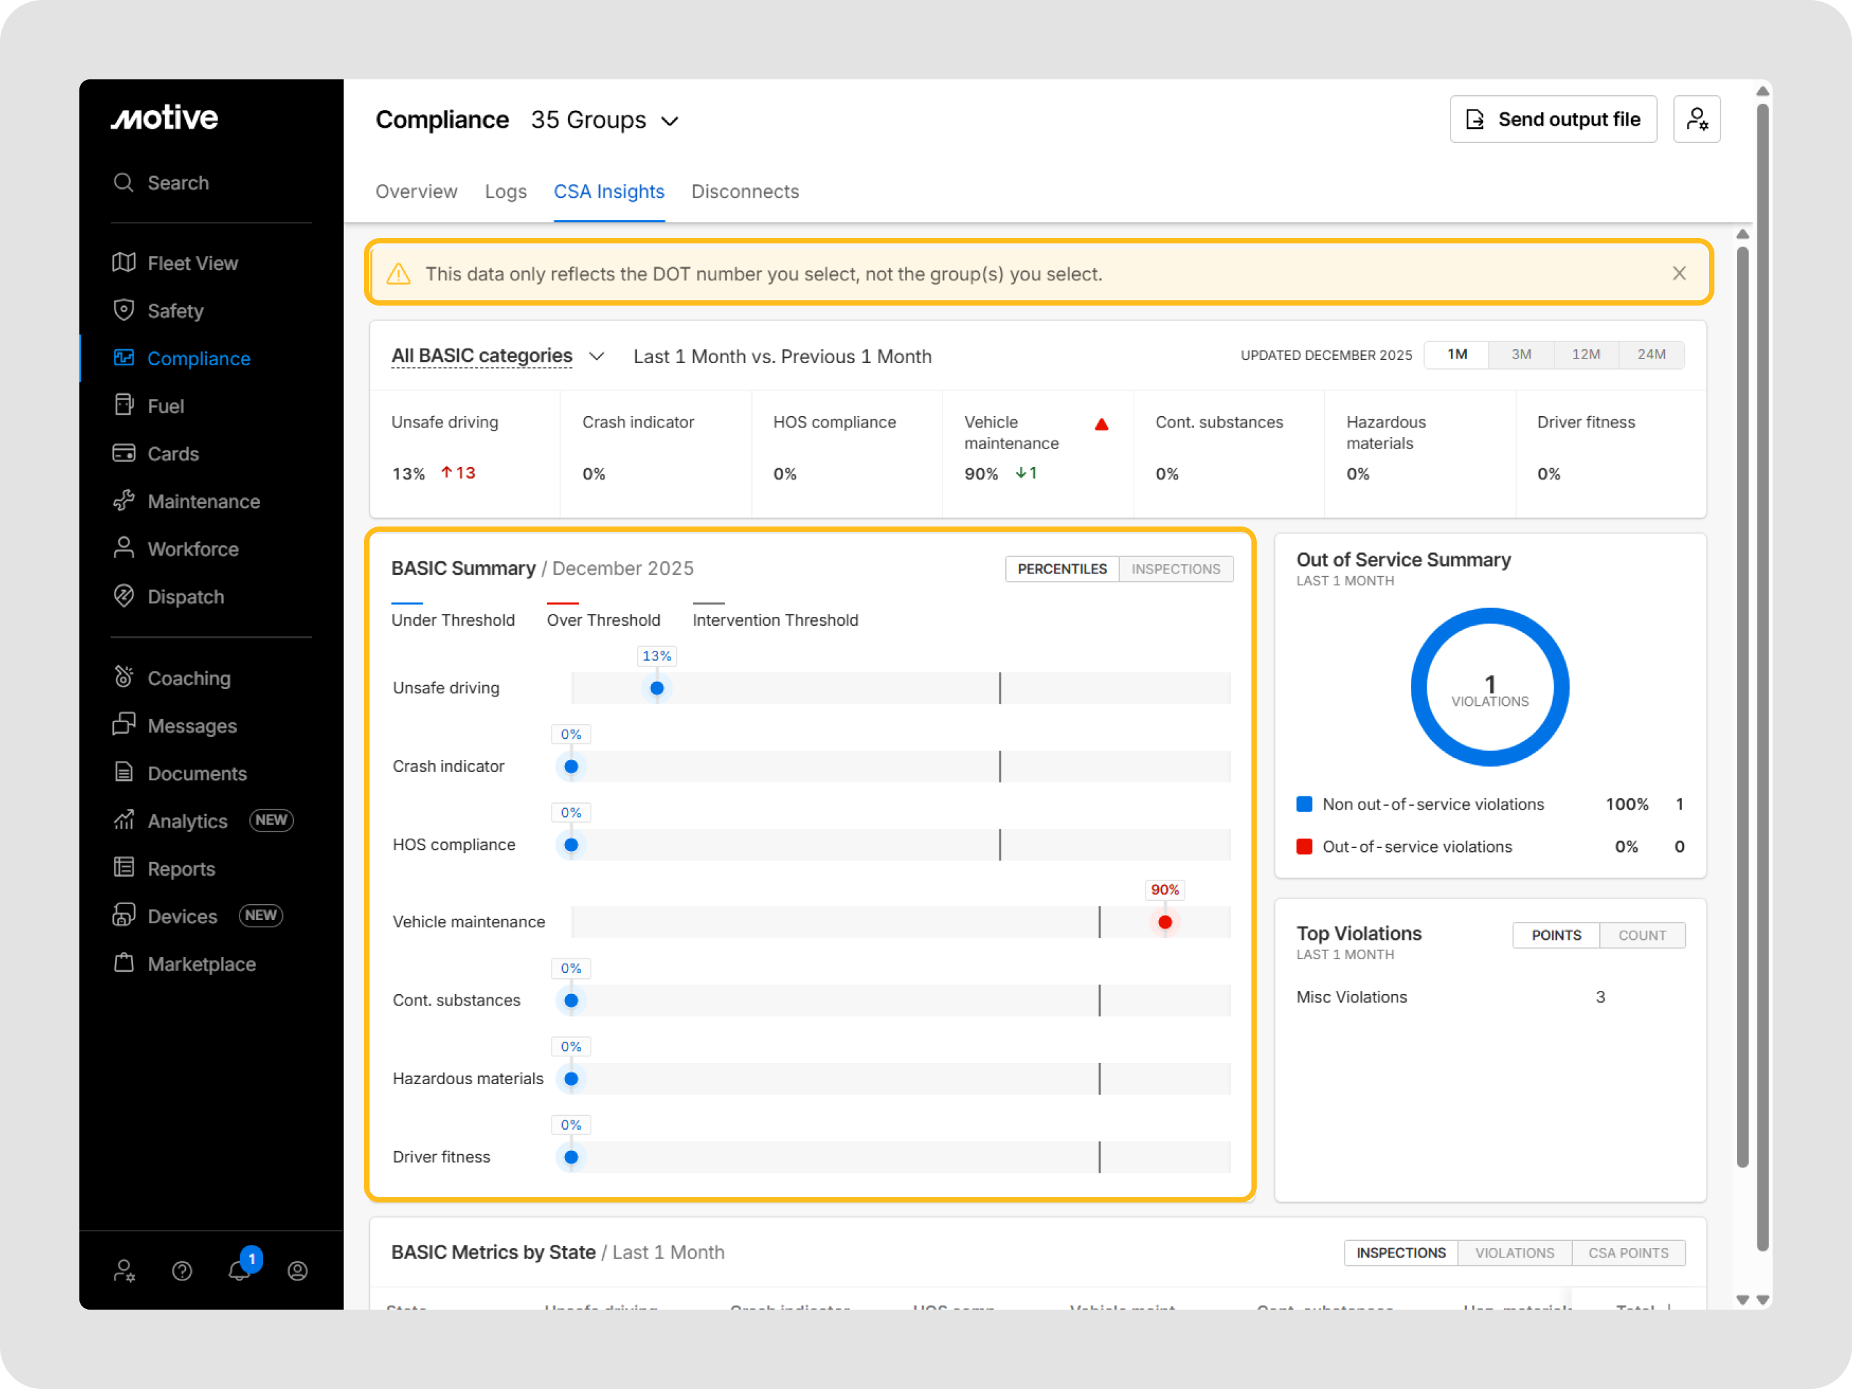This screenshot has height=1389, width=1852.
Task: Open notifications bell with badge
Action: [x=239, y=1270]
